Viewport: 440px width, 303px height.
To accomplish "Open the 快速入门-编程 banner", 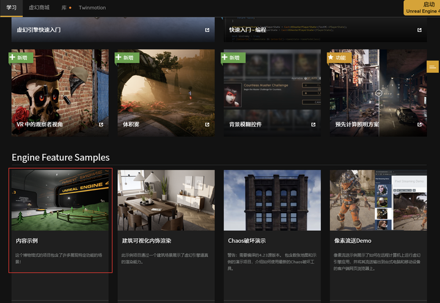I will 325,29.
